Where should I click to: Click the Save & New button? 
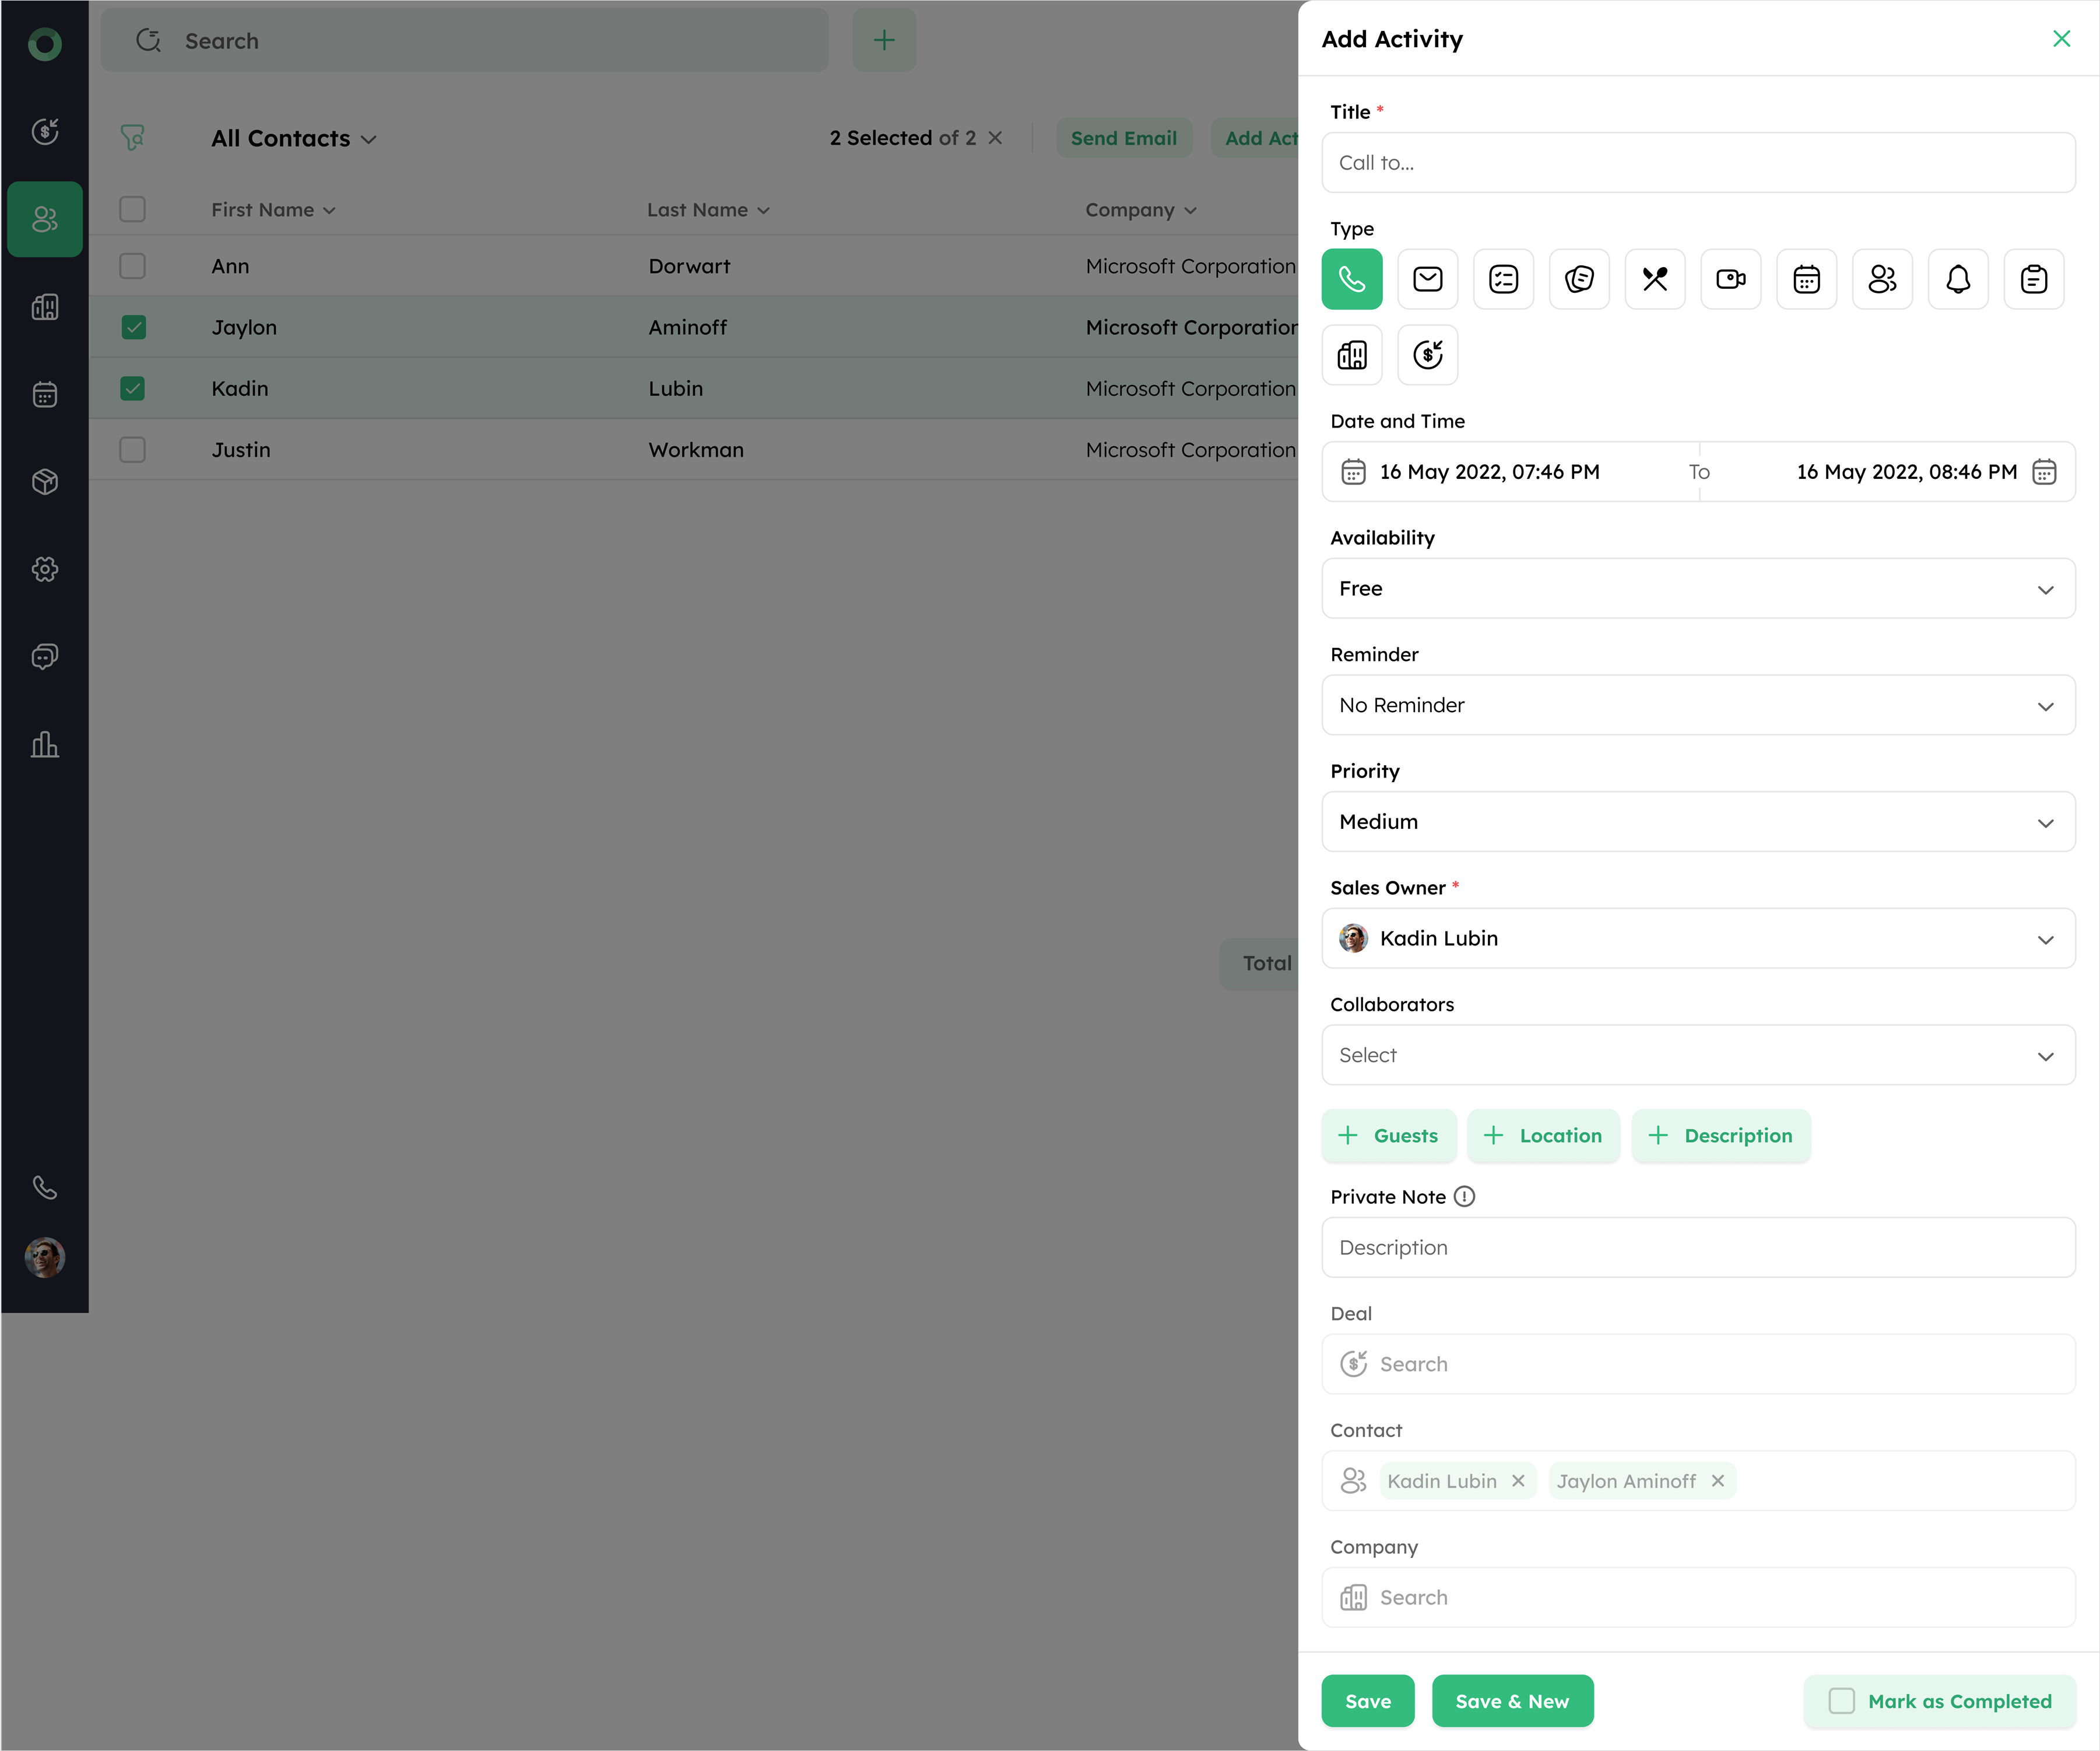coord(1511,1701)
